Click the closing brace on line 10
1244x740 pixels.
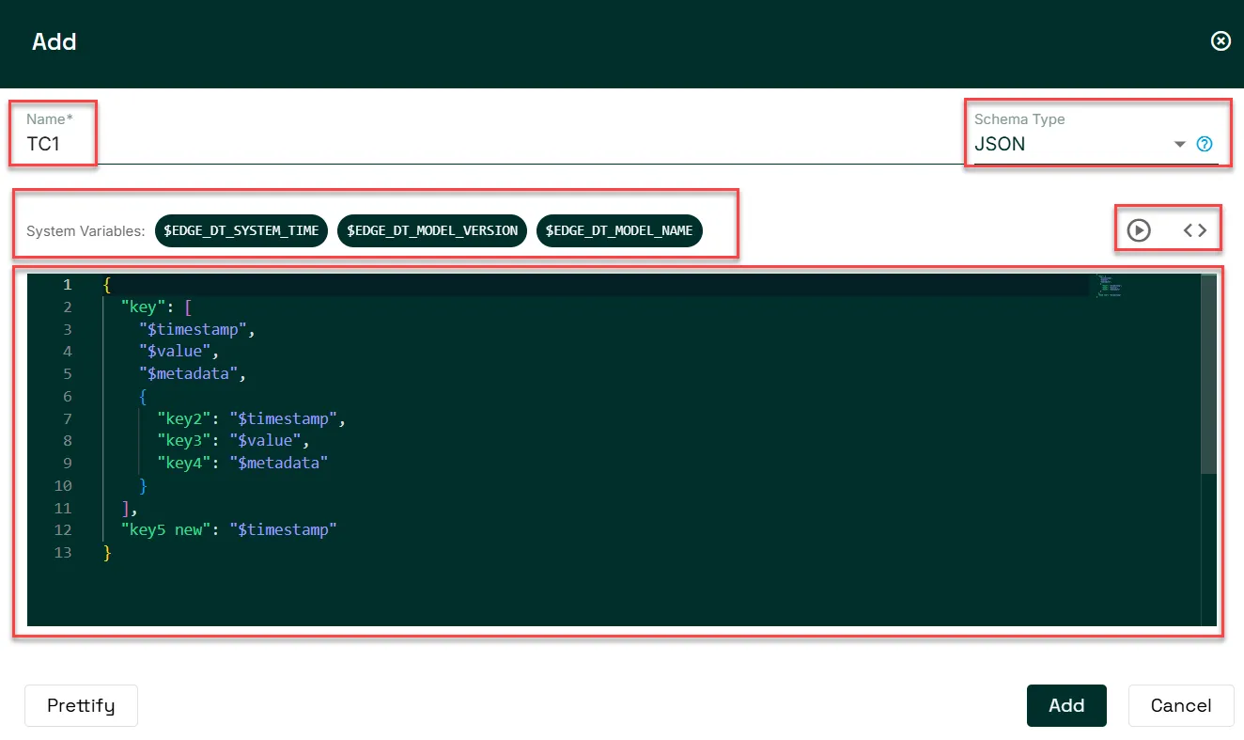[144, 486]
